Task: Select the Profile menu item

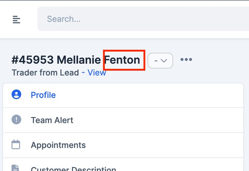Action: point(43,95)
